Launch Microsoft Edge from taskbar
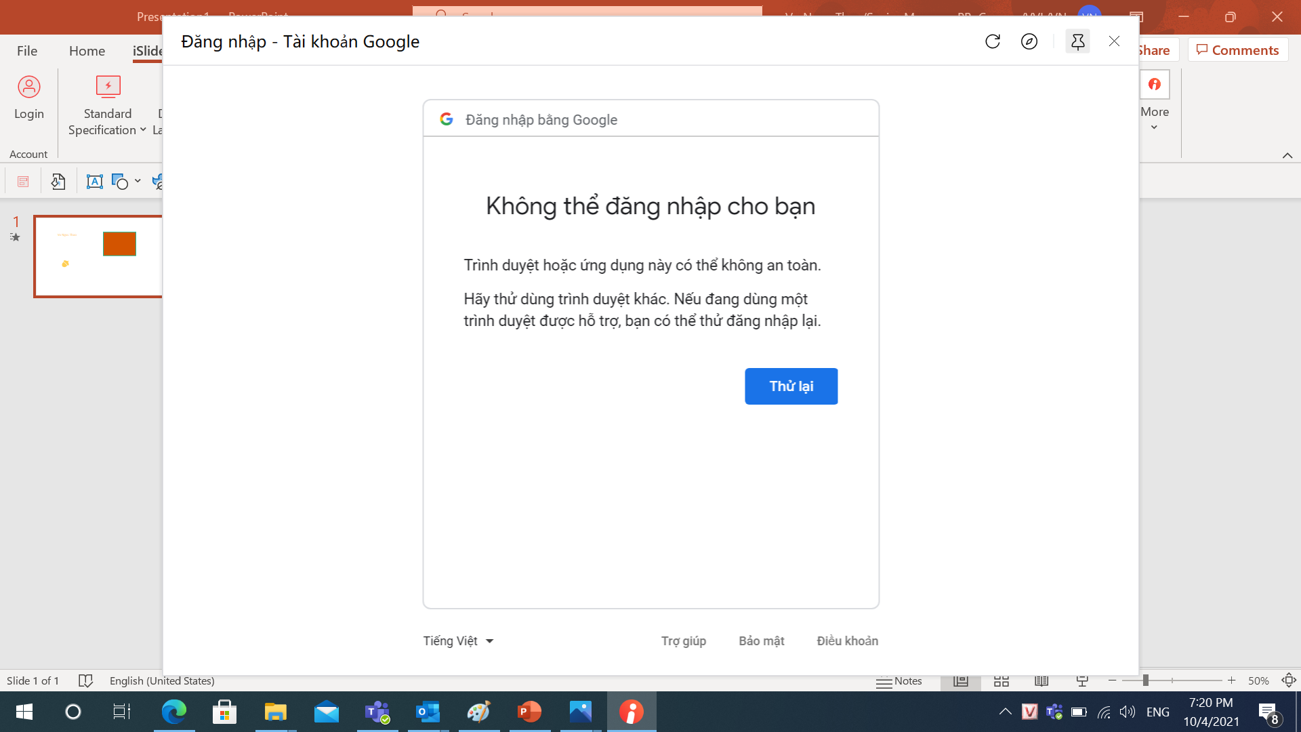 [x=173, y=712]
